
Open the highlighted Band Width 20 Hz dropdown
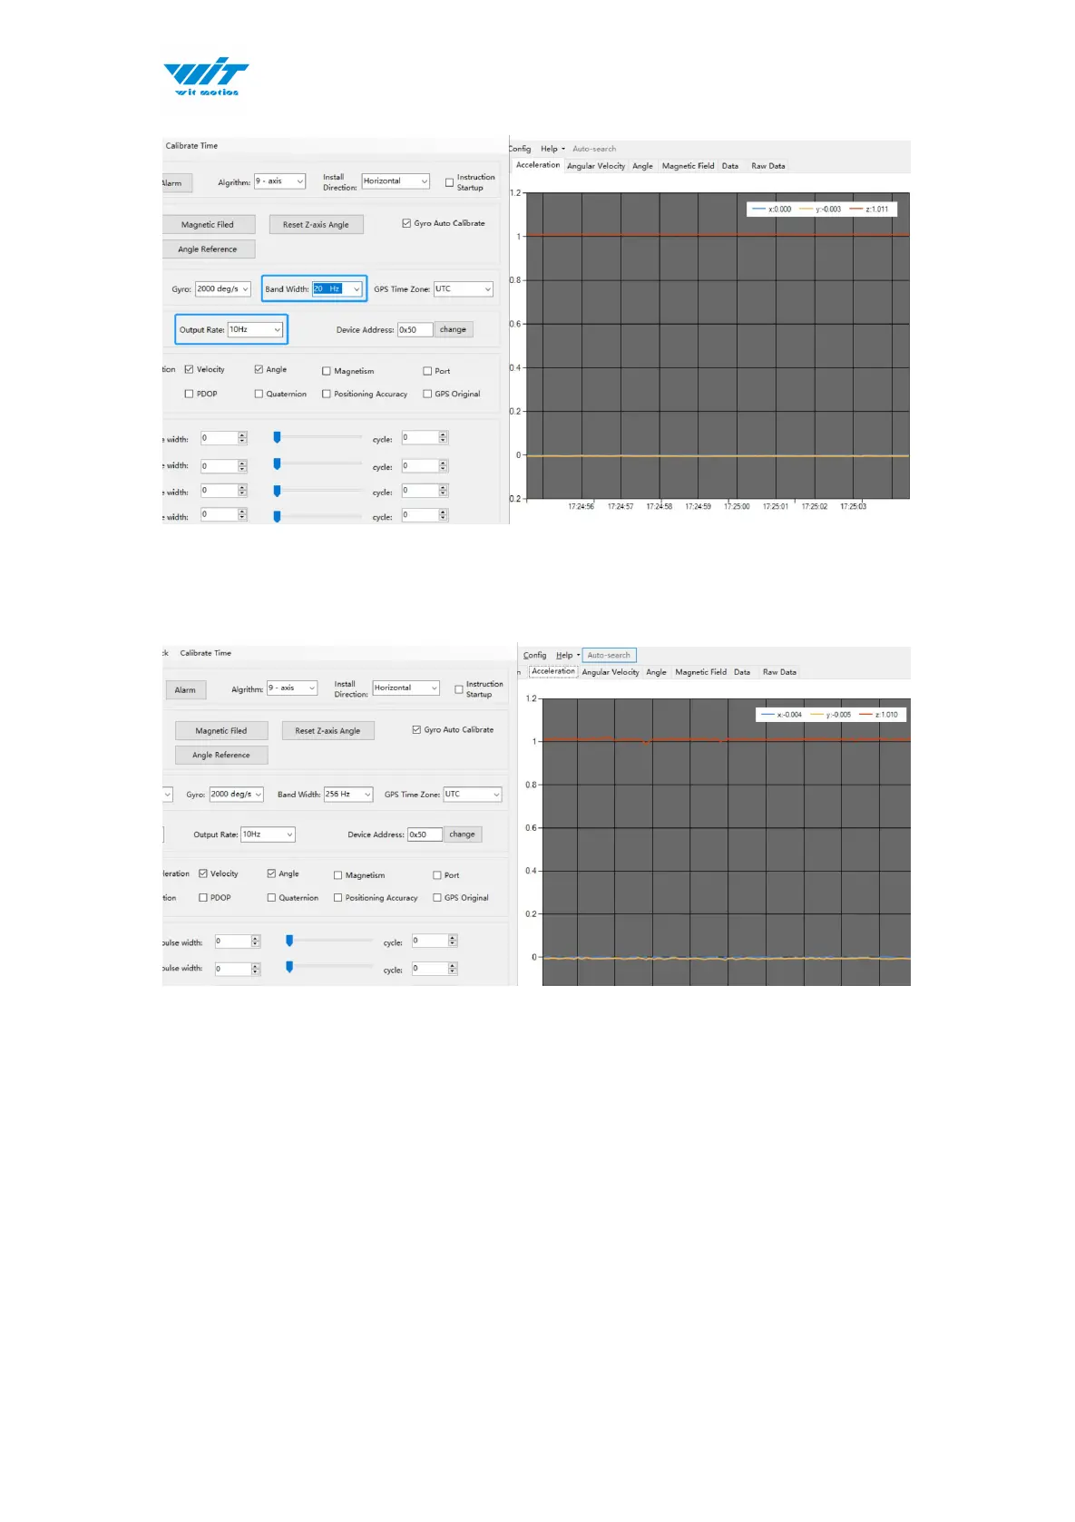click(x=337, y=289)
